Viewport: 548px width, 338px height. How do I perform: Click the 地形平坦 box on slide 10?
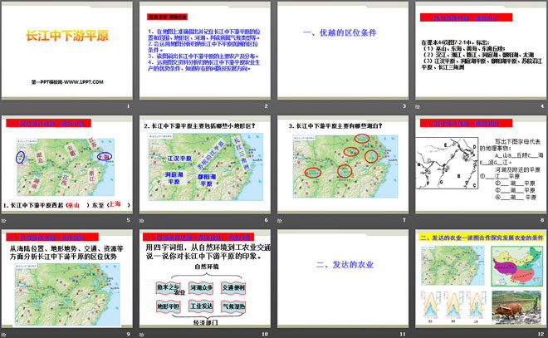coord(168,306)
